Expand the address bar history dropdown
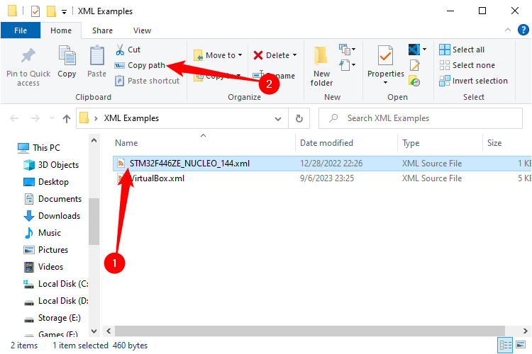Viewport: 532px width, 354px height. point(278,118)
